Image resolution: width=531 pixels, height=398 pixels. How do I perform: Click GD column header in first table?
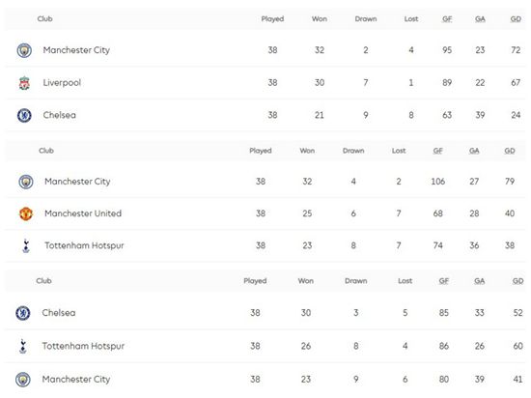coord(516,19)
